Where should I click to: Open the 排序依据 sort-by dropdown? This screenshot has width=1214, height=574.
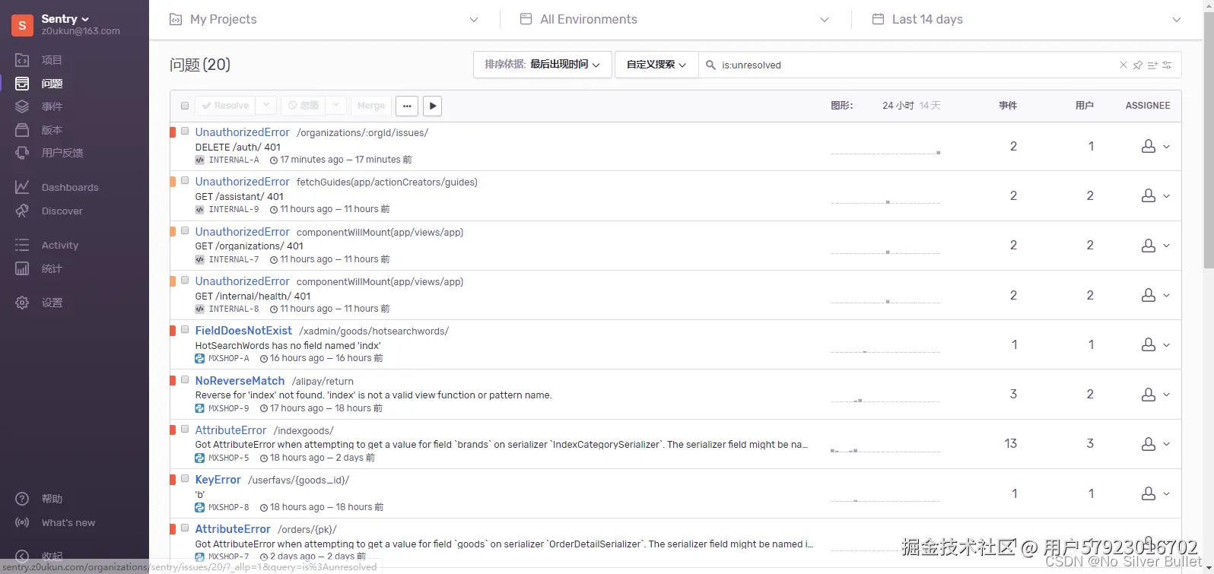tap(543, 65)
